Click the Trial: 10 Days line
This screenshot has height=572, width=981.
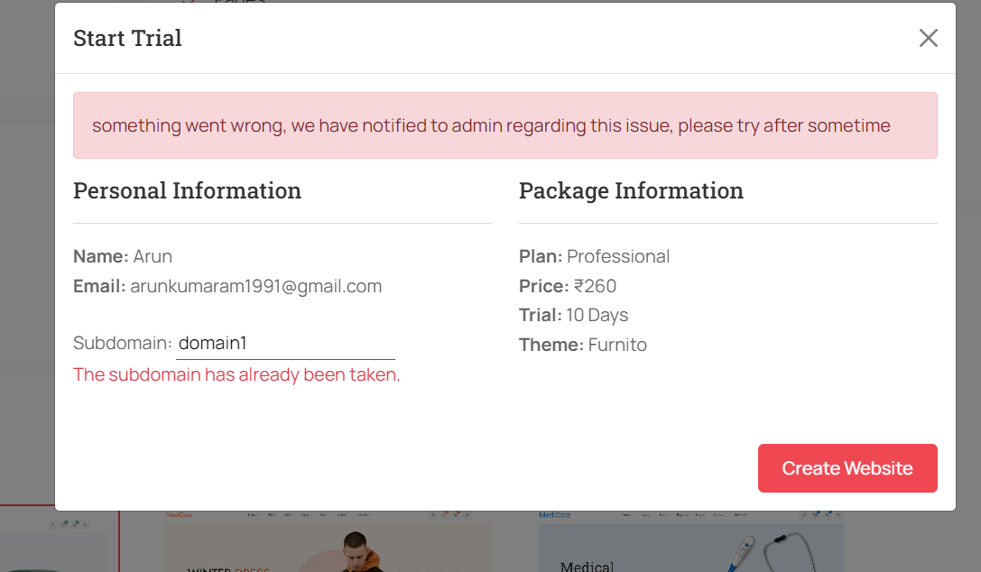point(574,315)
